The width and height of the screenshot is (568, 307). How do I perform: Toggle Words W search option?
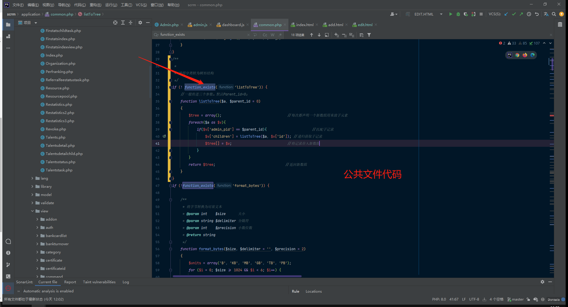(273, 35)
